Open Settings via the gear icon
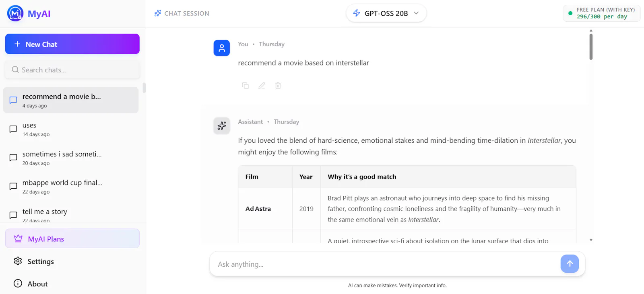 (18, 261)
